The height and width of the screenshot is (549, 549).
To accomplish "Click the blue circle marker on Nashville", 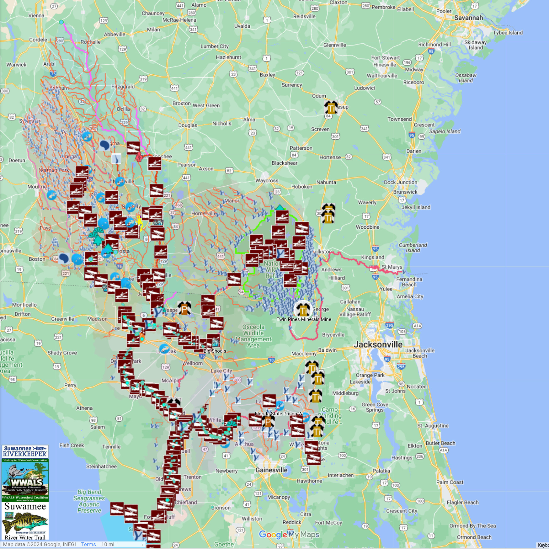I will click(120, 182).
